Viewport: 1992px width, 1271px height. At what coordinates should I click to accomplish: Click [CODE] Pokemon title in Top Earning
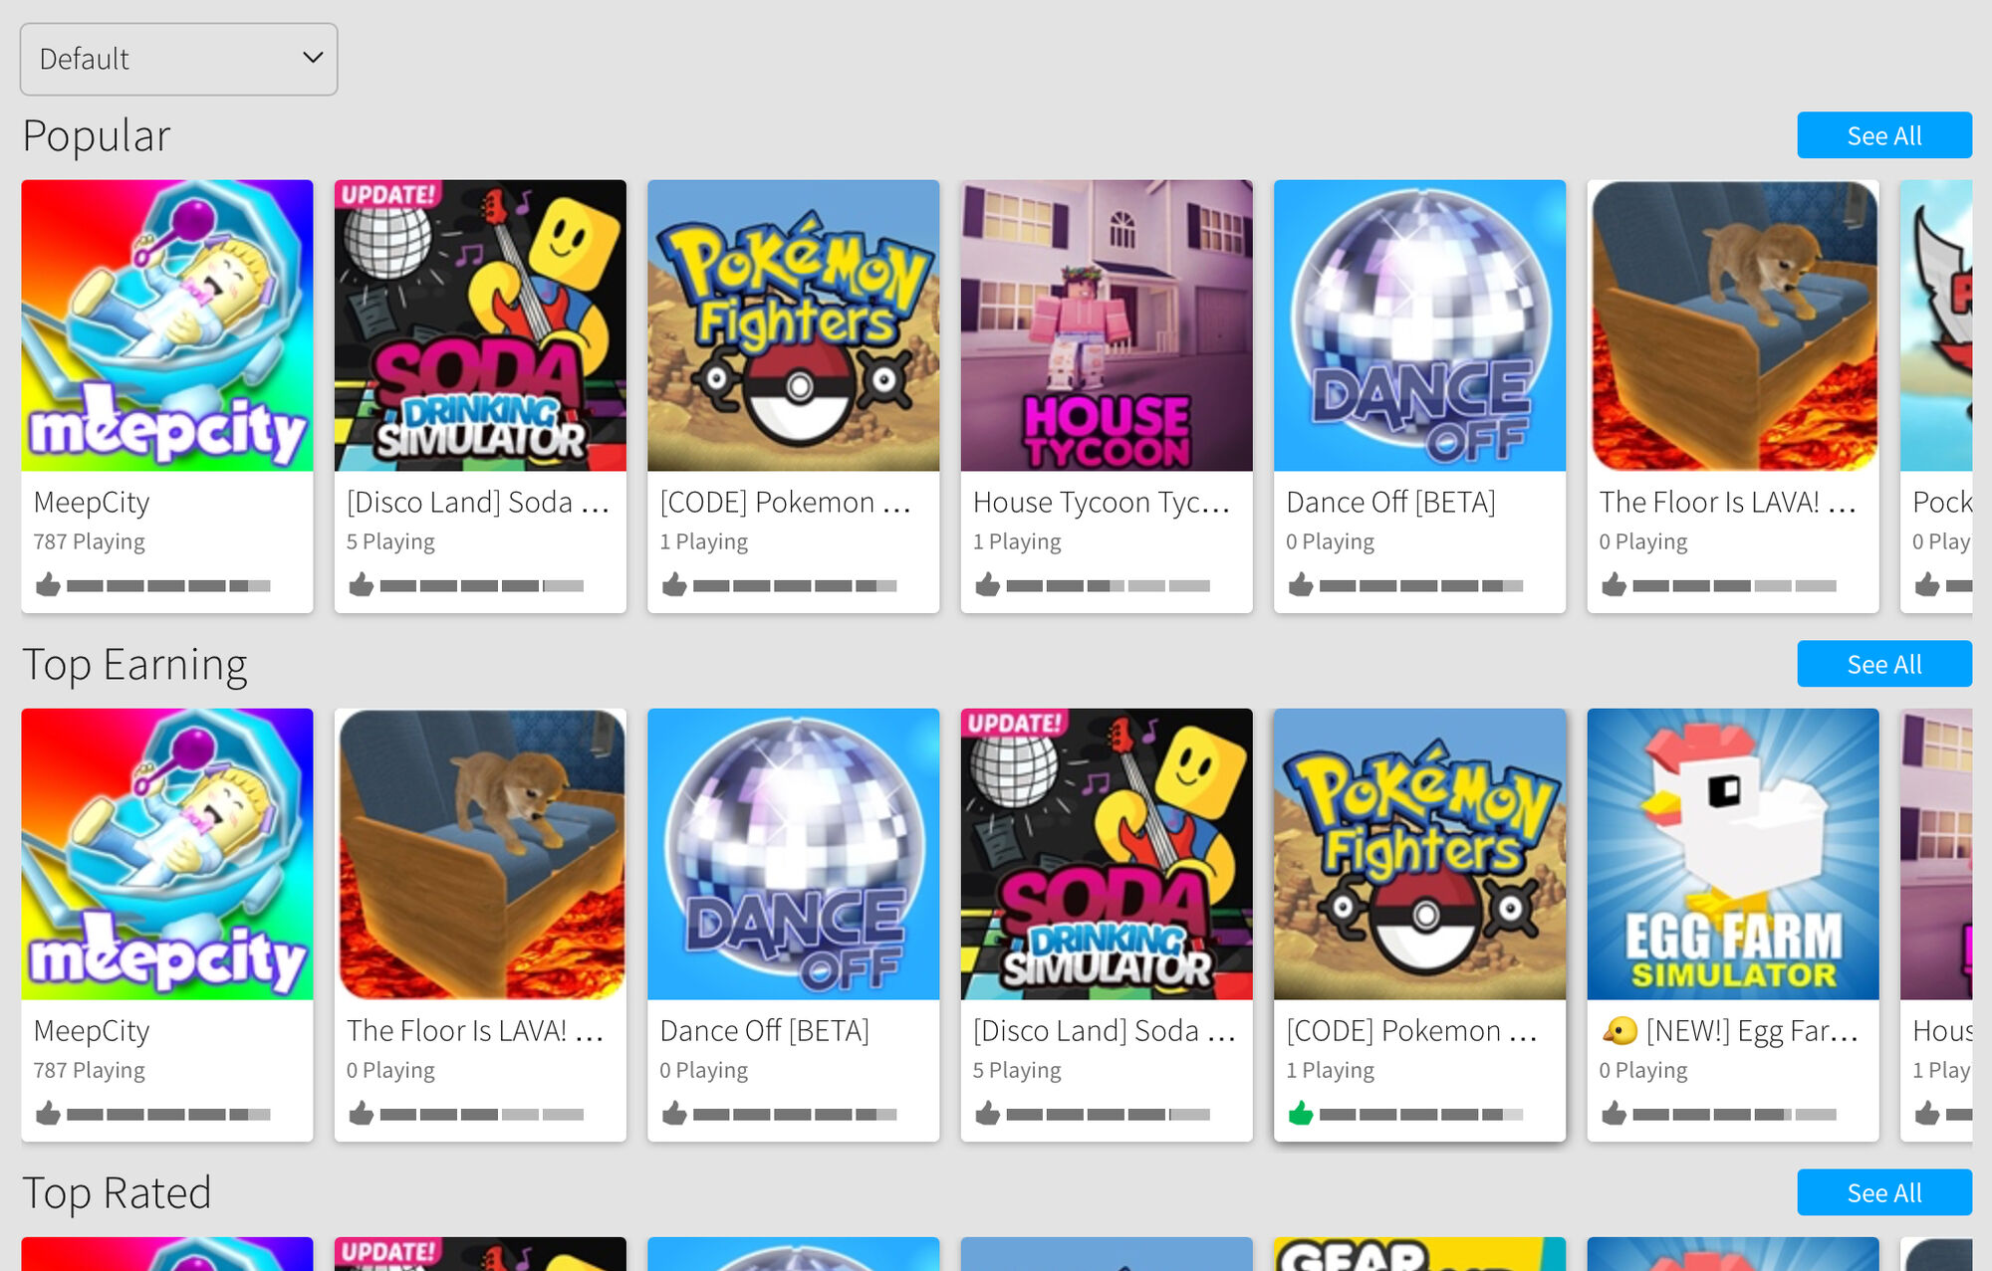coord(1412,1031)
